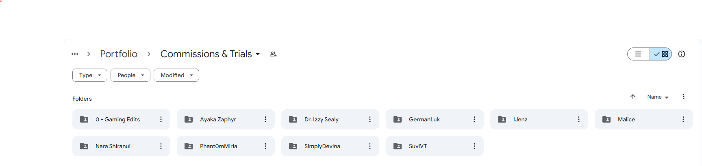Open the 0 - Gaming Edits folder
702x166 pixels.
(x=118, y=119)
